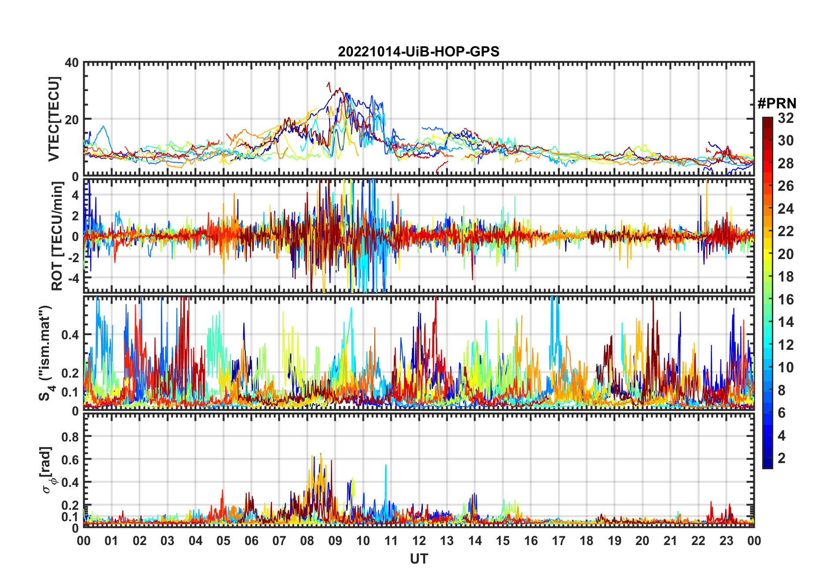Click hour tick 15 on UT axis

[x=503, y=541]
